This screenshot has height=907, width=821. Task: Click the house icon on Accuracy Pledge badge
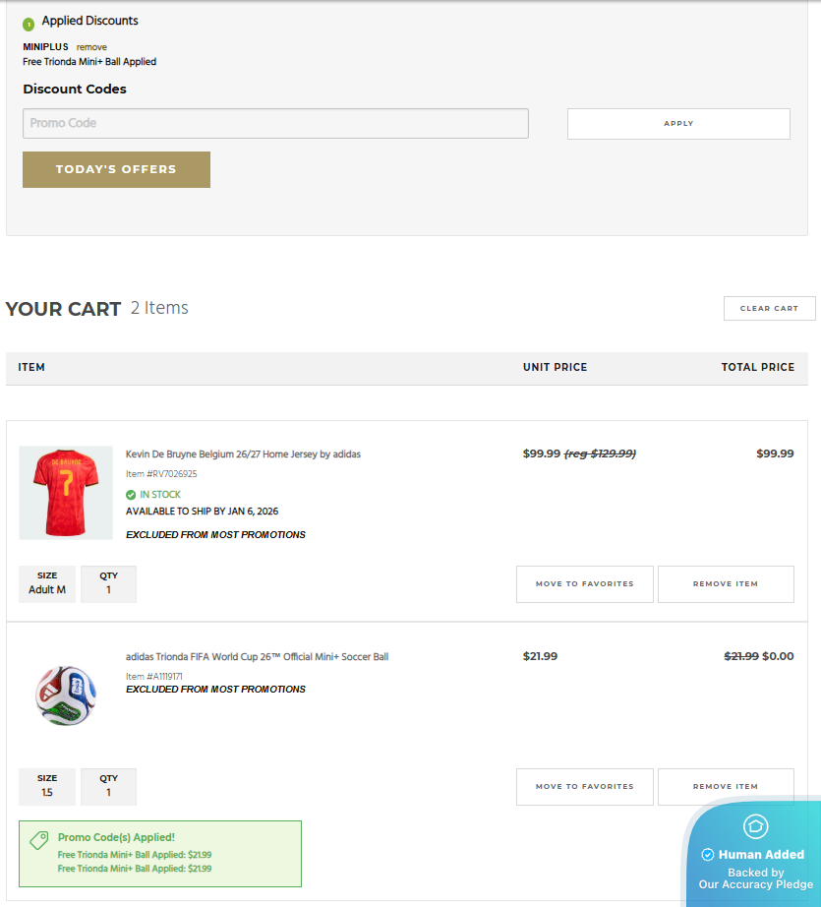click(x=755, y=826)
